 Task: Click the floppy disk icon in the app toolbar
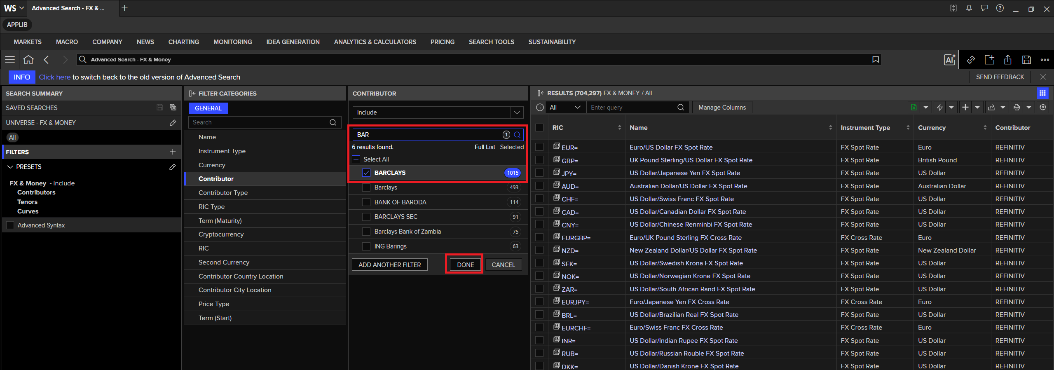tap(1026, 60)
